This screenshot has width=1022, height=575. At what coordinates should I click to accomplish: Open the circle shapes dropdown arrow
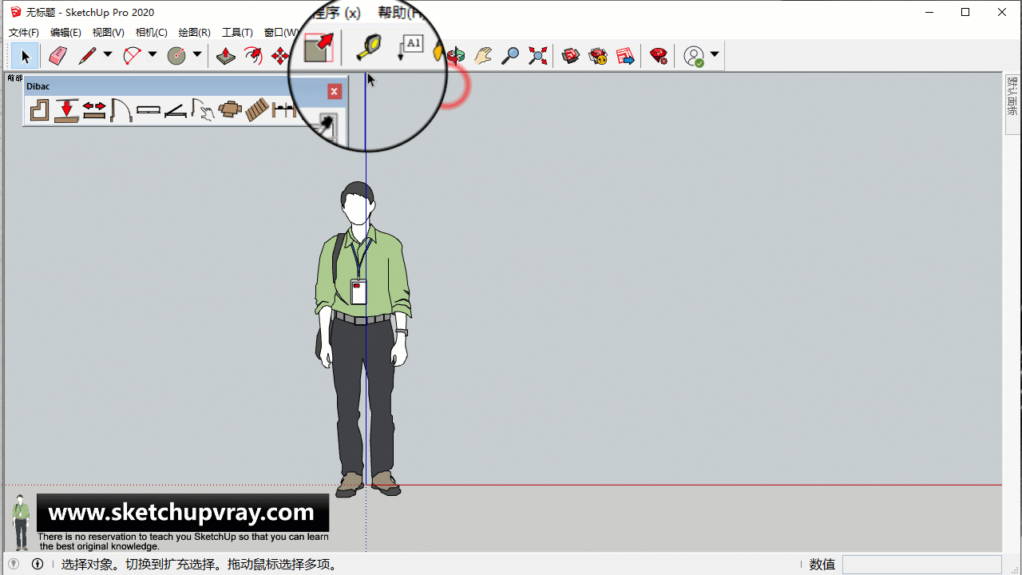coord(197,55)
